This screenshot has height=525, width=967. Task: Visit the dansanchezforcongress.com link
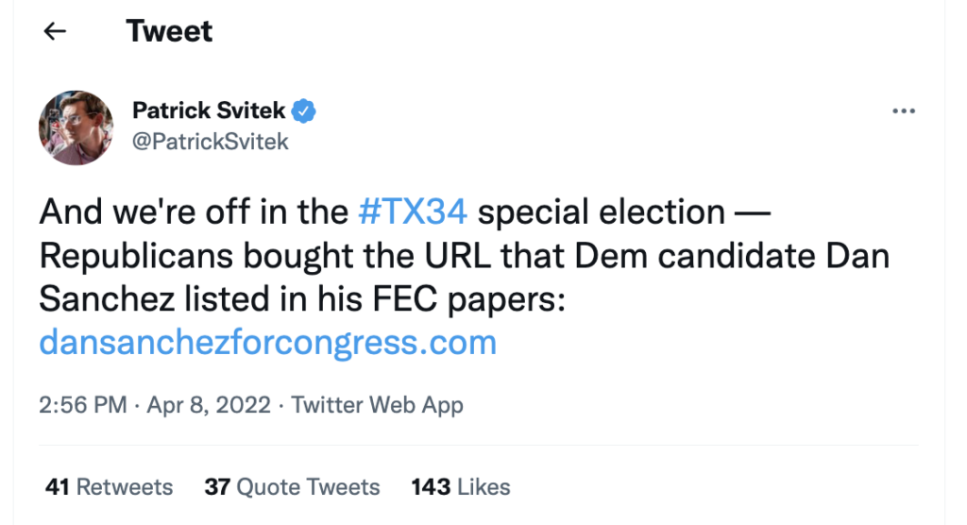[x=267, y=341]
